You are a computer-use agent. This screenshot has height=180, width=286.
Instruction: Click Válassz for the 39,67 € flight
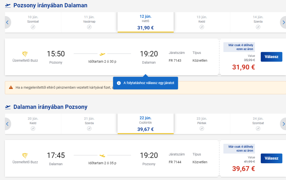271,158
